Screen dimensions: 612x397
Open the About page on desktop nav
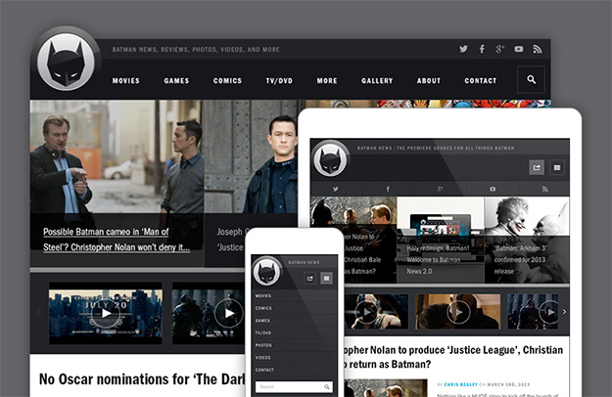pyautogui.click(x=429, y=80)
